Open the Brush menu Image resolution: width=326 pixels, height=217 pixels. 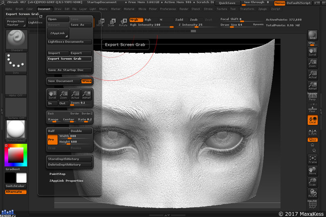pos(19,9)
